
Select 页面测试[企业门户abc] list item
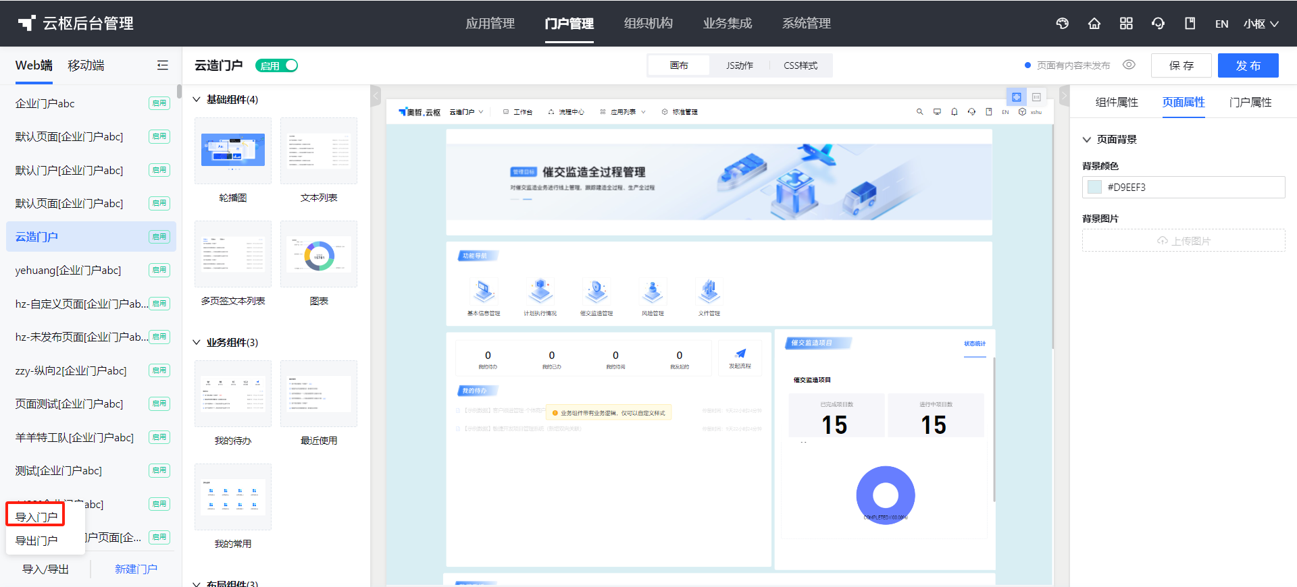(x=91, y=403)
